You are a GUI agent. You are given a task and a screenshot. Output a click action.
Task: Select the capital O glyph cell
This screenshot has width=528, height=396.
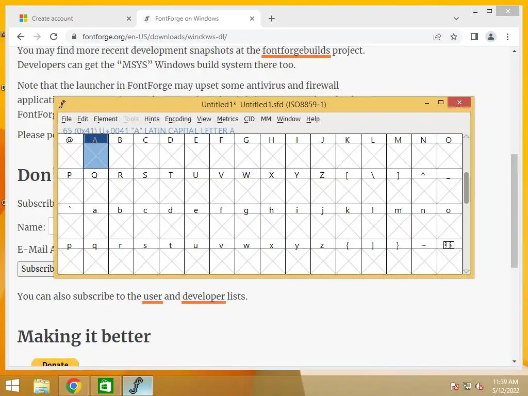point(450,151)
